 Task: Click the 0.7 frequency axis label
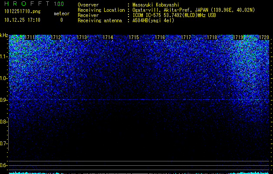tap(4, 144)
